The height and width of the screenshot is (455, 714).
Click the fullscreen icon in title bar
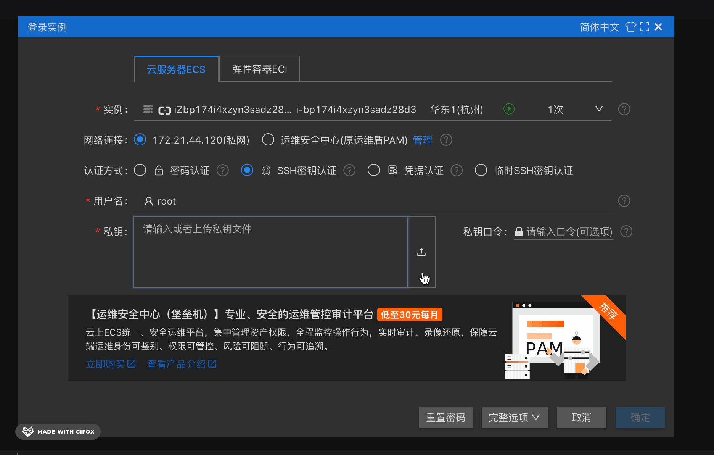pyautogui.click(x=645, y=27)
